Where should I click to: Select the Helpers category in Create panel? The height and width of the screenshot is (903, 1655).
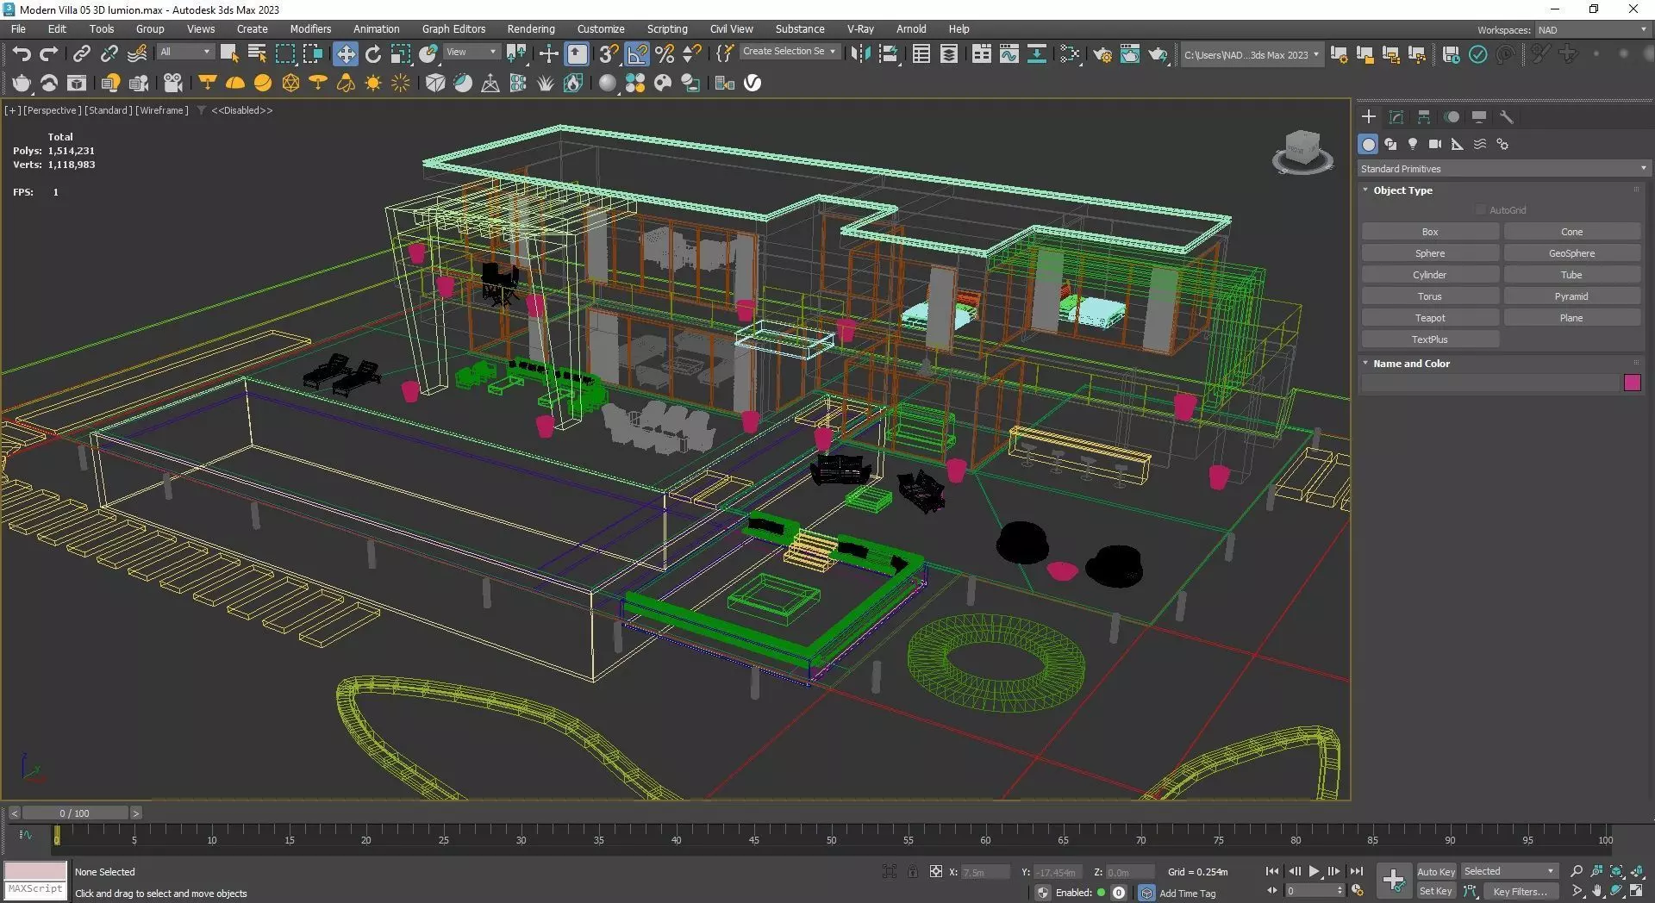[x=1458, y=144]
